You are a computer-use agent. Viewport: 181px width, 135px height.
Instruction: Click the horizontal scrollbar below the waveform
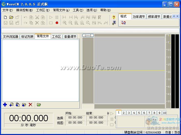pyautogui.click(x=130, y=106)
